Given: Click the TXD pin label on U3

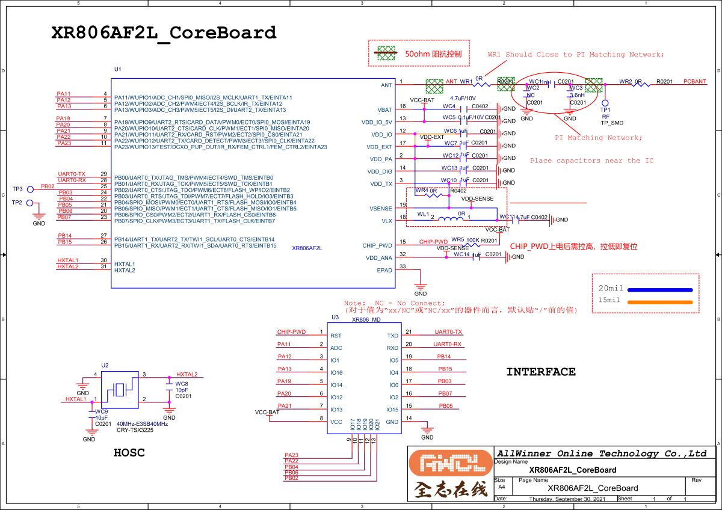Looking at the screenshot, I should 392,336.
